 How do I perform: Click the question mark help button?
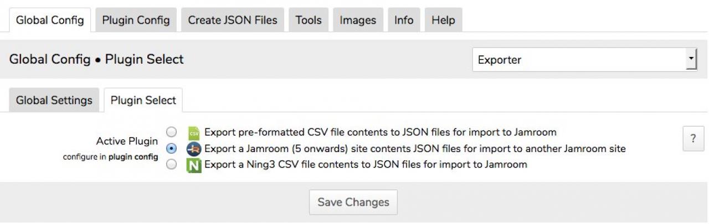point(693,138)
